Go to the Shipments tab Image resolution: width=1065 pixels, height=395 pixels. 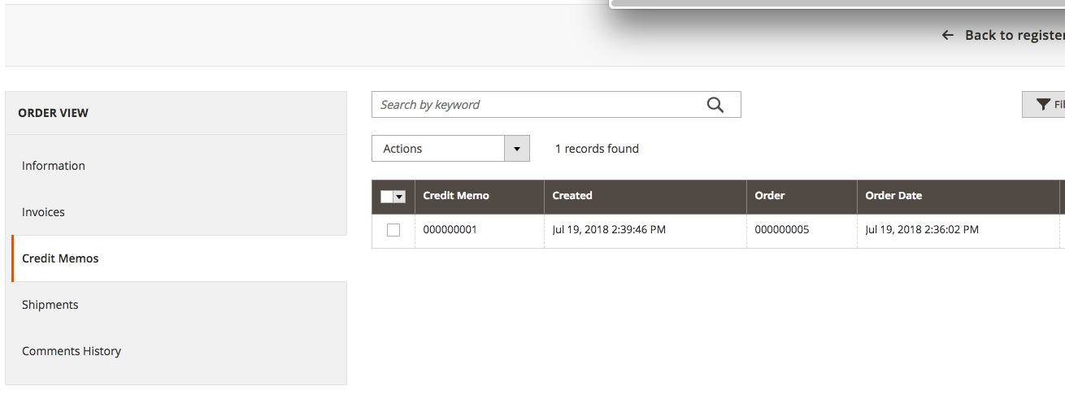(x=50, y=305)
